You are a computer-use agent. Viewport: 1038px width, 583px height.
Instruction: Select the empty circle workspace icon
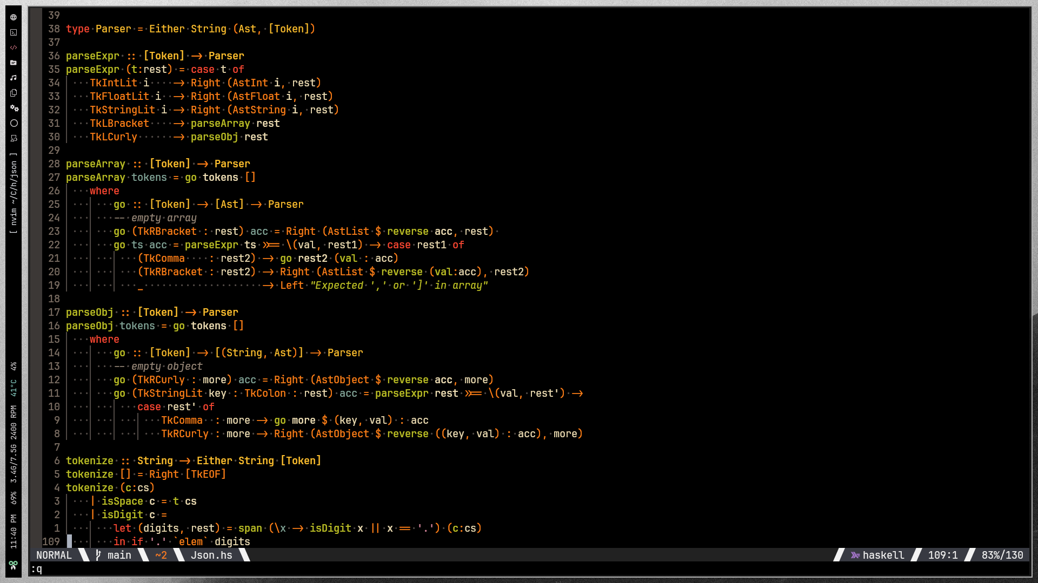(14, 123)
